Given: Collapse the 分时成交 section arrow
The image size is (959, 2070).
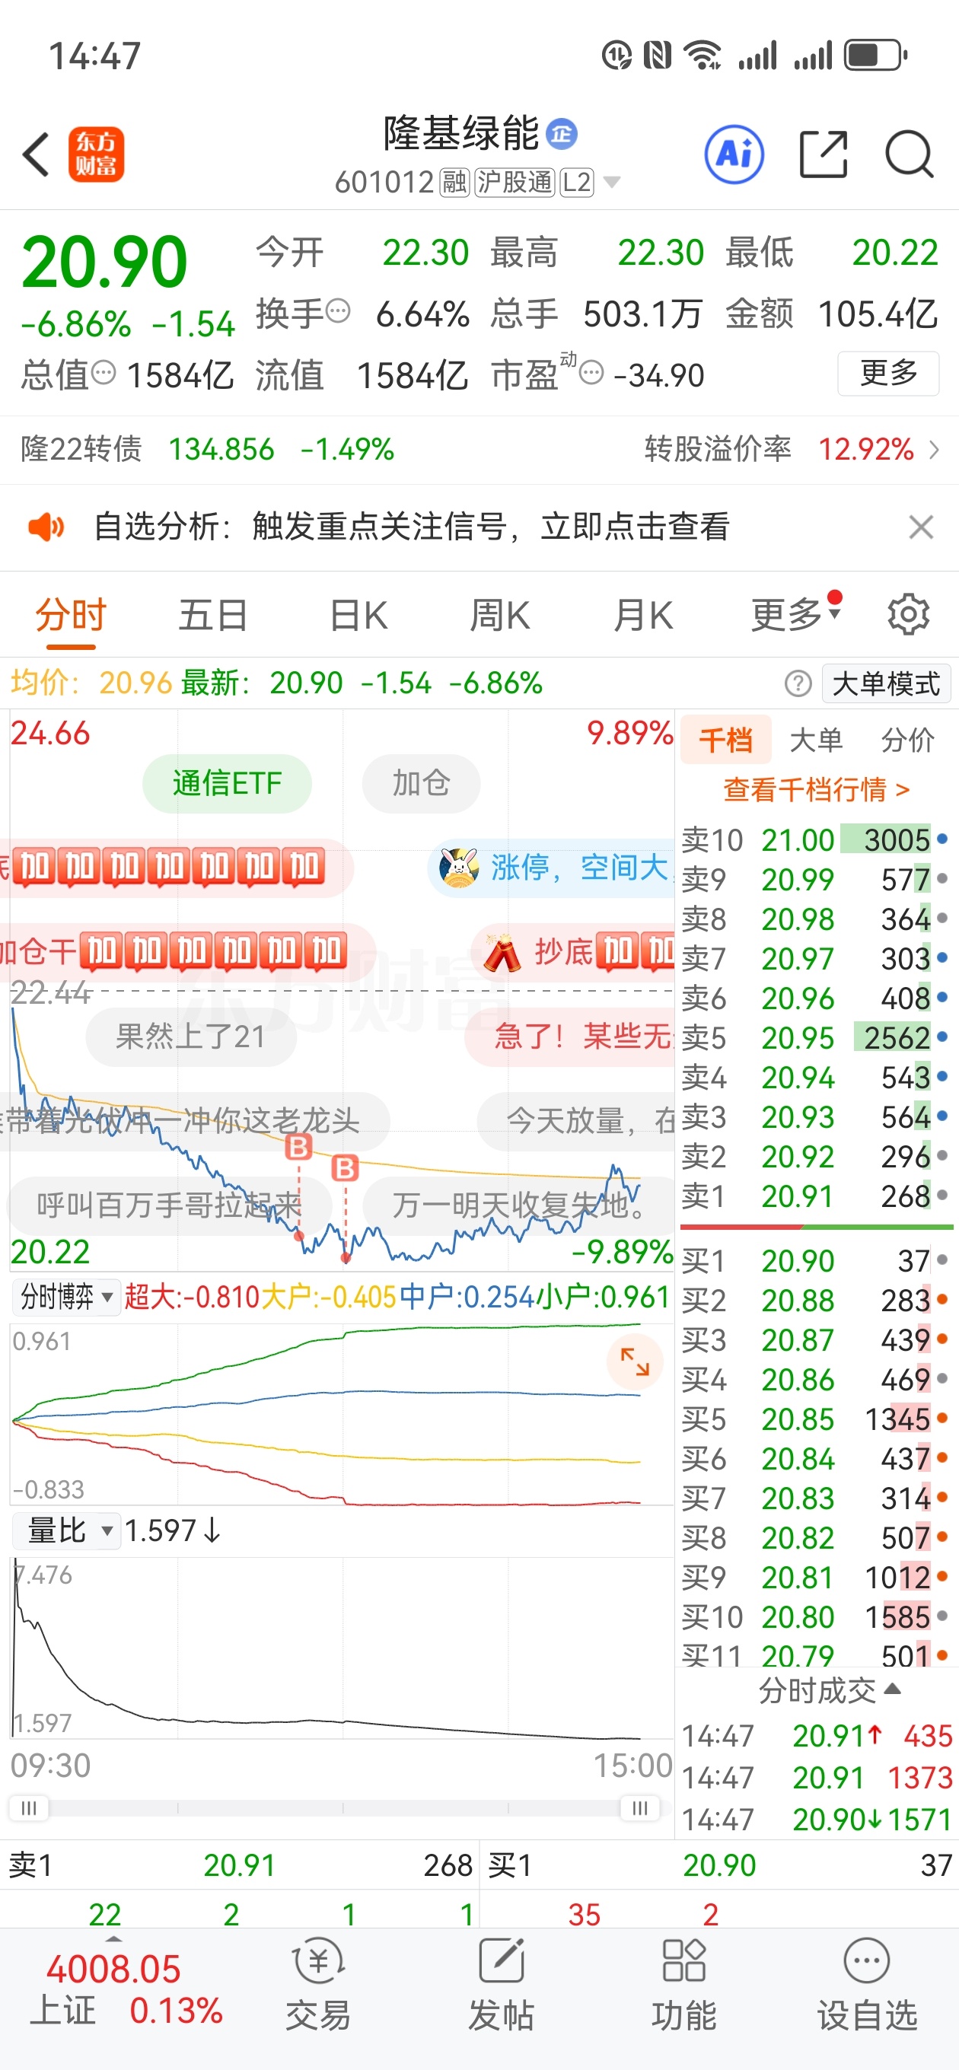Looking at the screenshot, I should pyautogui.click(x=892, y=1689).
